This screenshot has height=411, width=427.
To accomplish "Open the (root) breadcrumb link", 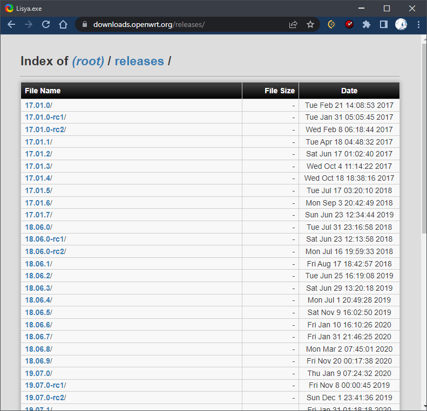I will (88, 61).
